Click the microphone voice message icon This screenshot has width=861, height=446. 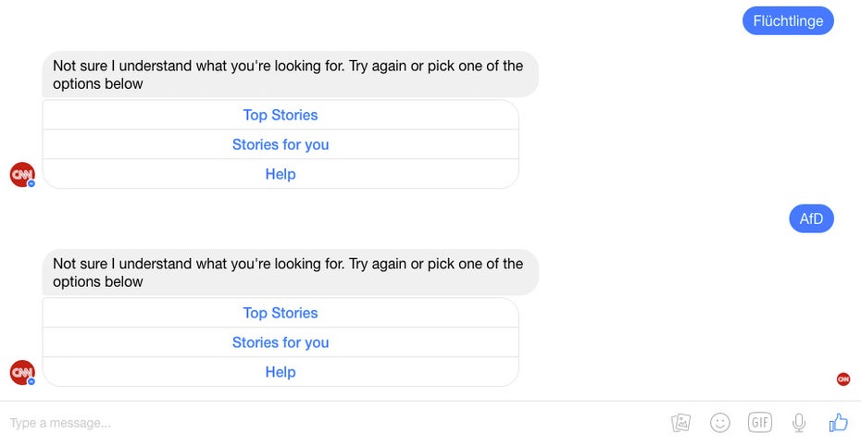pos(799,423)
